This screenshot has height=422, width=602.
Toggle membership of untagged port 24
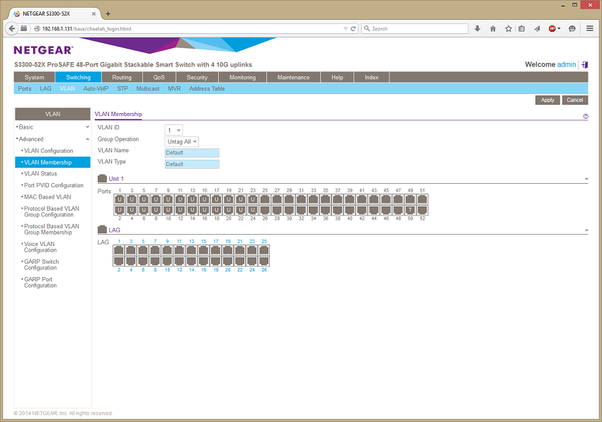(253, 210)
